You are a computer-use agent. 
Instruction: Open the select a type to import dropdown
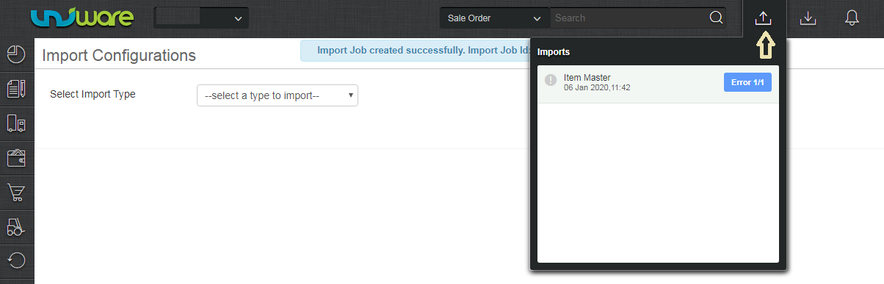coord(278,95)
